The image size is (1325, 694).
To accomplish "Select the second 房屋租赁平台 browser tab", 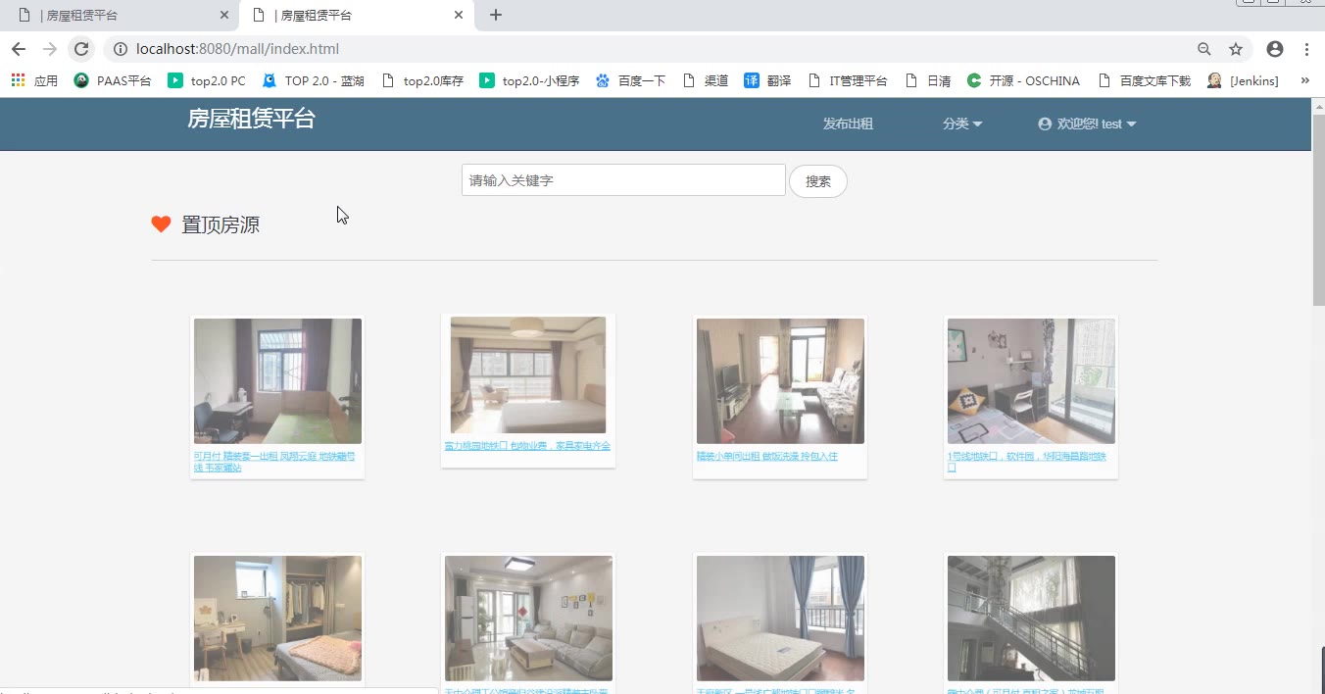I will (358, 15).
